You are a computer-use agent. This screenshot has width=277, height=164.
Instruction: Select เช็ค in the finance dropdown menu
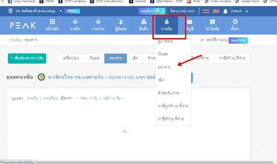pyautogui.click(x=160, y=80)
